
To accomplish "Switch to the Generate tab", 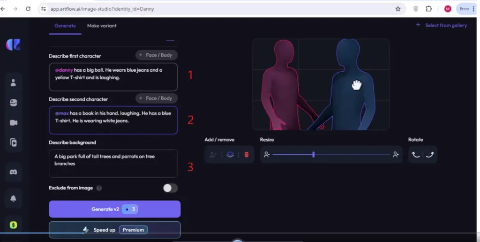I will coord(65,26).
